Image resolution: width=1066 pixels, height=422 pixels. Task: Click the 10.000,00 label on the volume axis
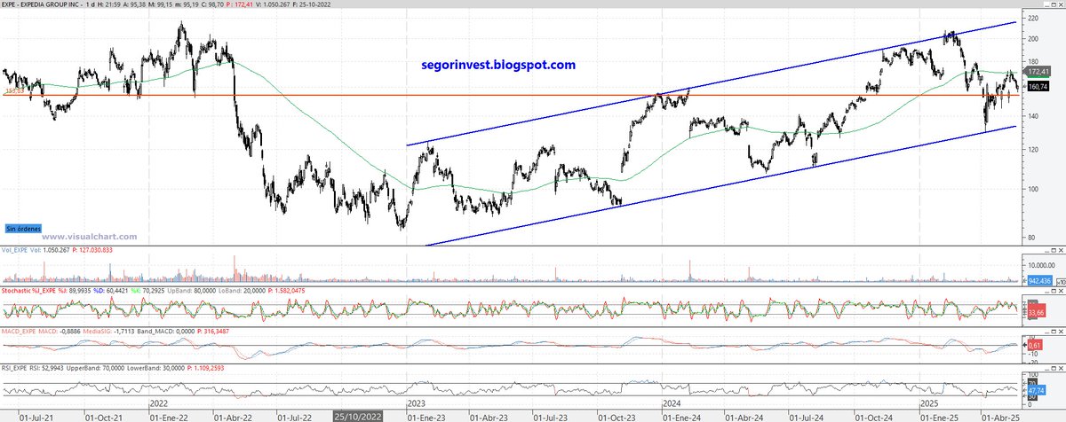tap(1040, 264)
